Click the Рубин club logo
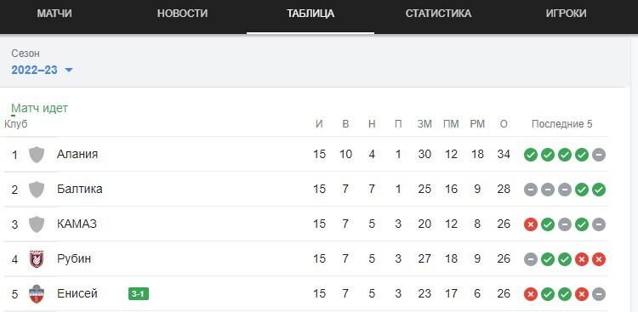Image resolution: width=638 pixels, height=312 pixels. tap(37, 259)
